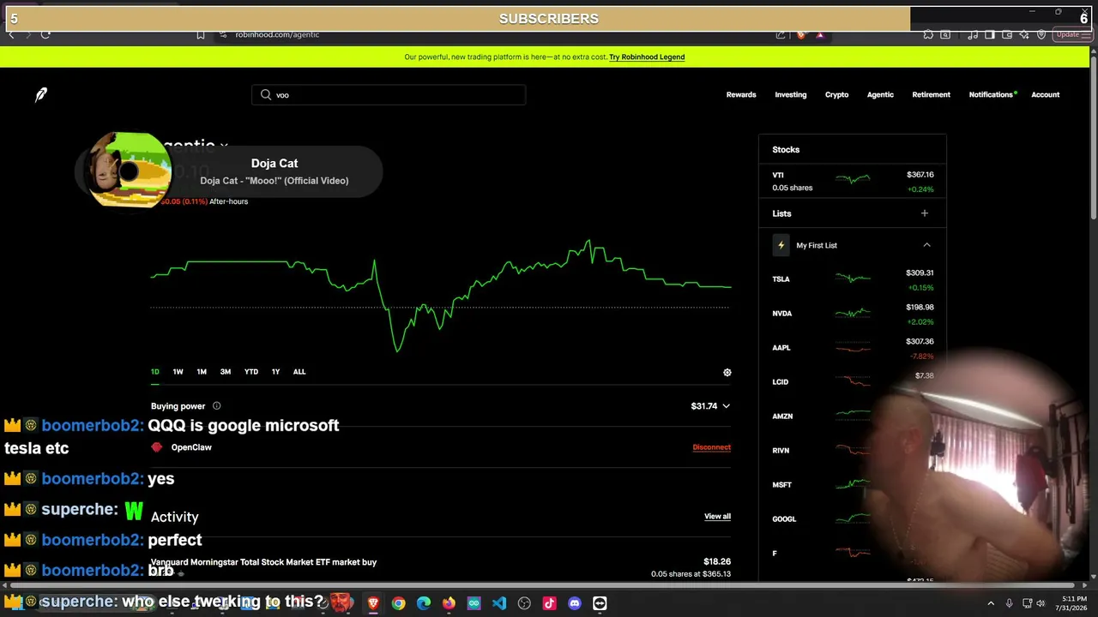The height and width of the screenshot is (617, 1098).
Task: Disconnect OpenClaw
Action: pos(712,447)
